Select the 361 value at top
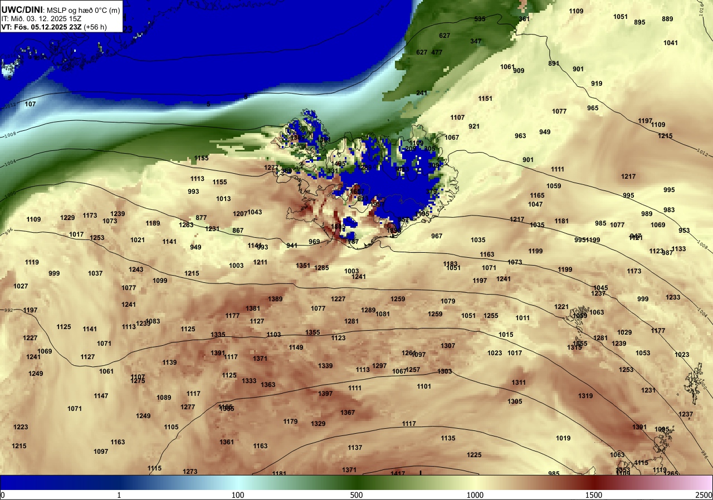This screenshot has height=500, width=713. (524, 19)
